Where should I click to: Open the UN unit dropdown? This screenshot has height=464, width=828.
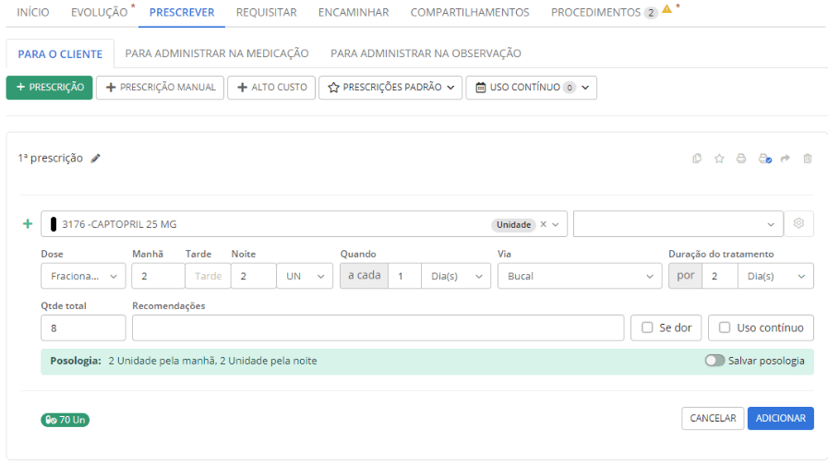305,276
